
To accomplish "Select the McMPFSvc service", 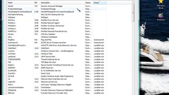I will [x=12, y=31].
